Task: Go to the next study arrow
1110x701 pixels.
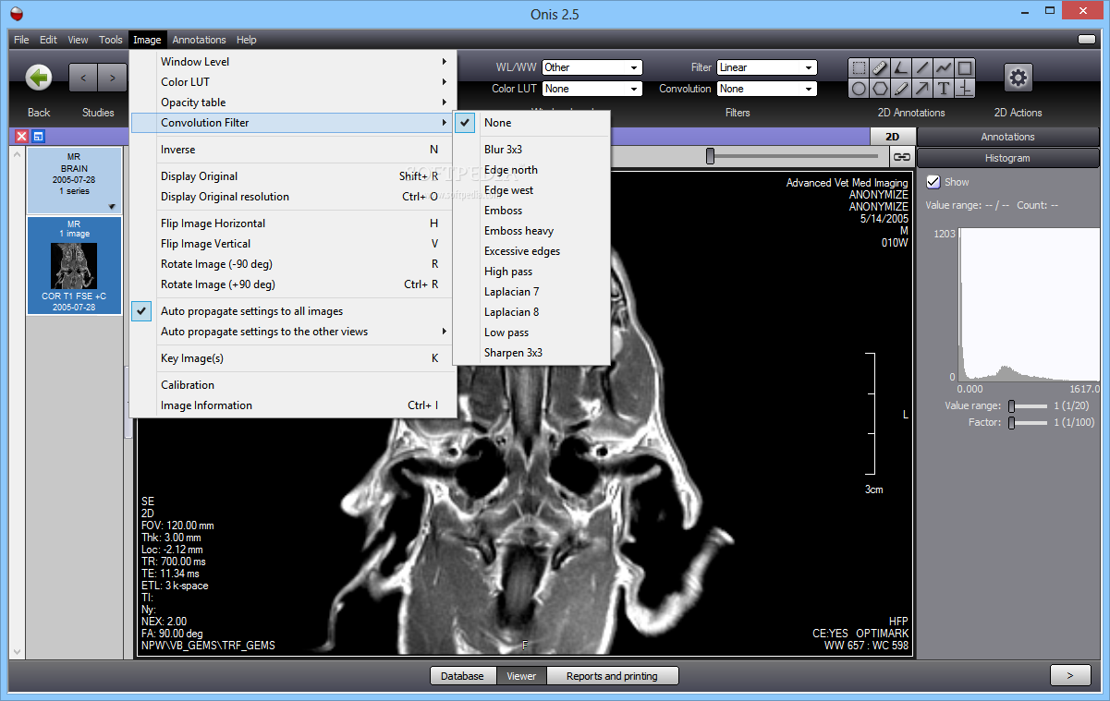Action: (113, 78)
